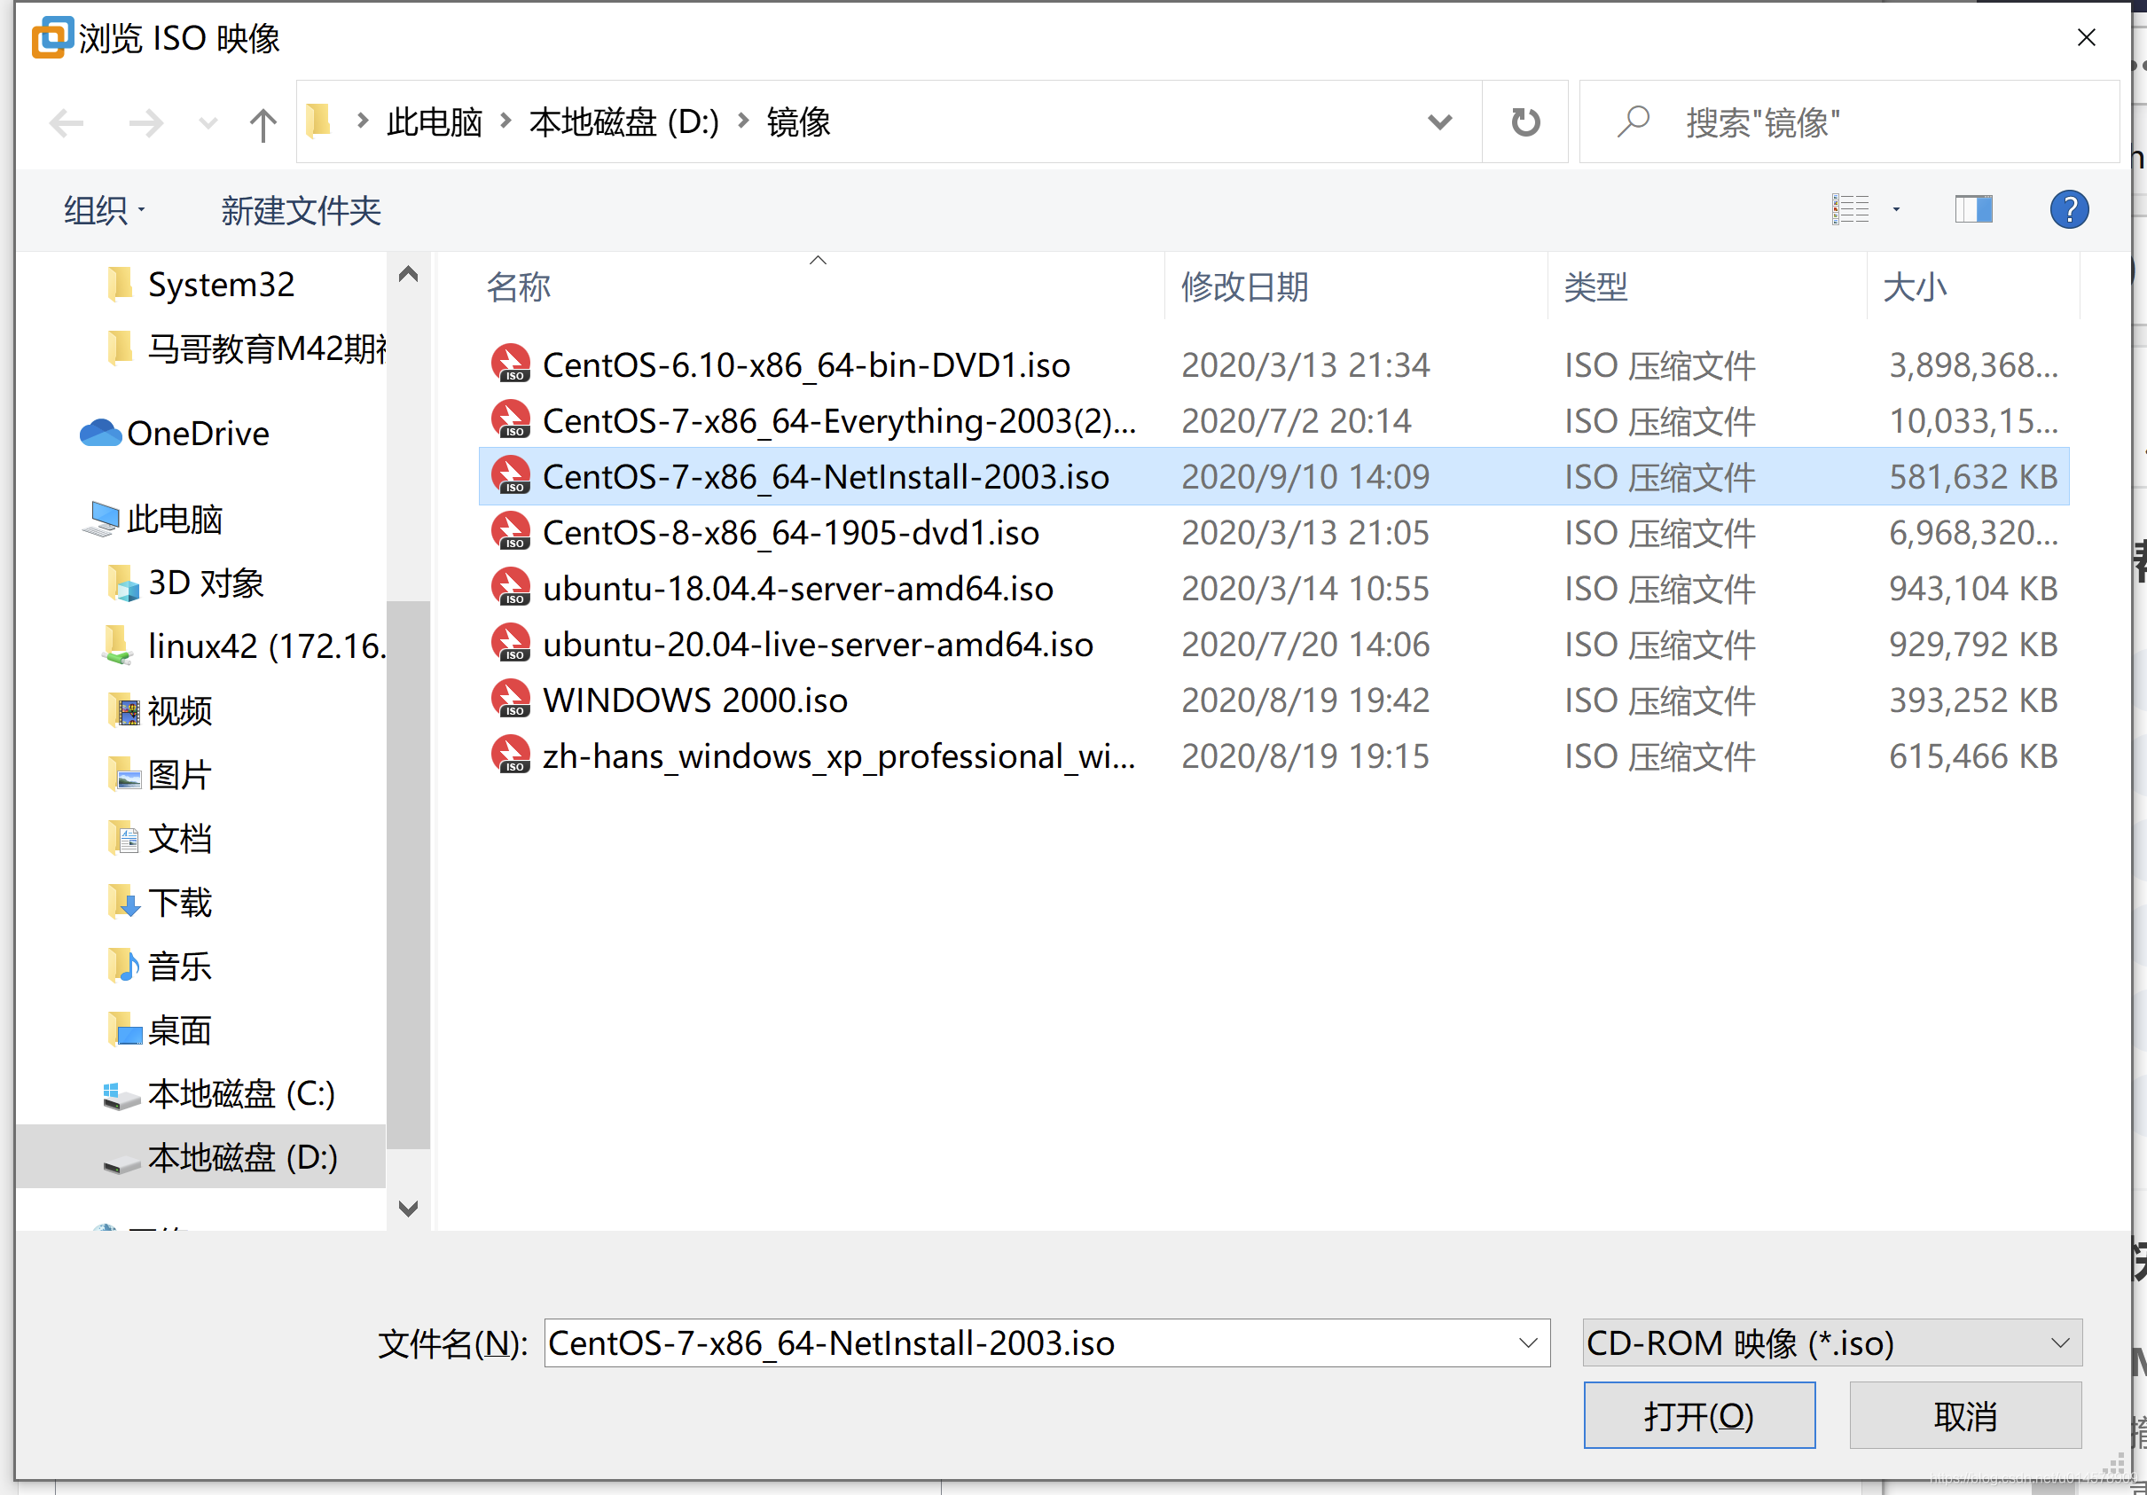Change view layout icon
Viewport: 2147px width, 1495px height.
pos(1850,209)
